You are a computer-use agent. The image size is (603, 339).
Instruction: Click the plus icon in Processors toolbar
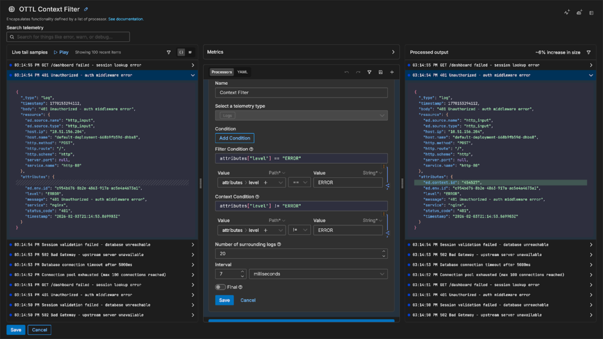click(x=392, y=72)
